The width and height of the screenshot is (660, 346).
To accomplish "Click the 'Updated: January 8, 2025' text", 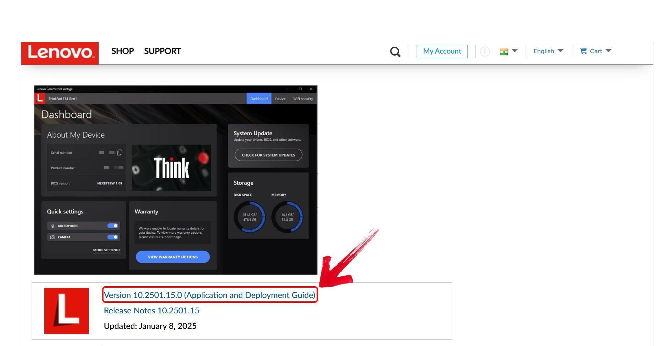I will pyautogui.click(x=150, y=326).
